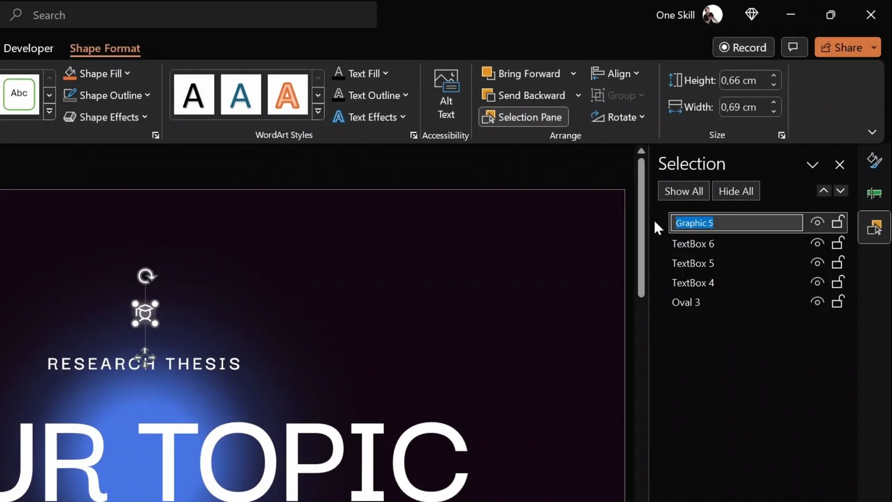892x502 pixels.
Task: Select Oval 3 in the Selection list
Action: point(686,302)
